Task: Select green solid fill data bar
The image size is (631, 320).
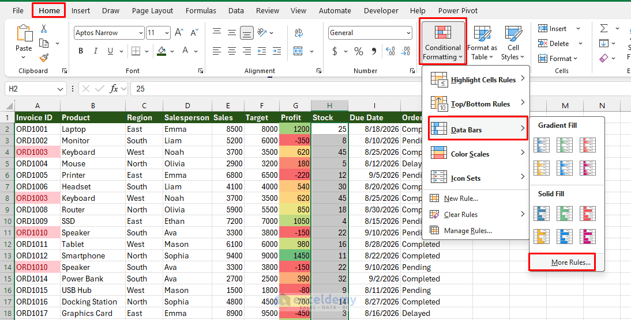Action: coord(565,214)
